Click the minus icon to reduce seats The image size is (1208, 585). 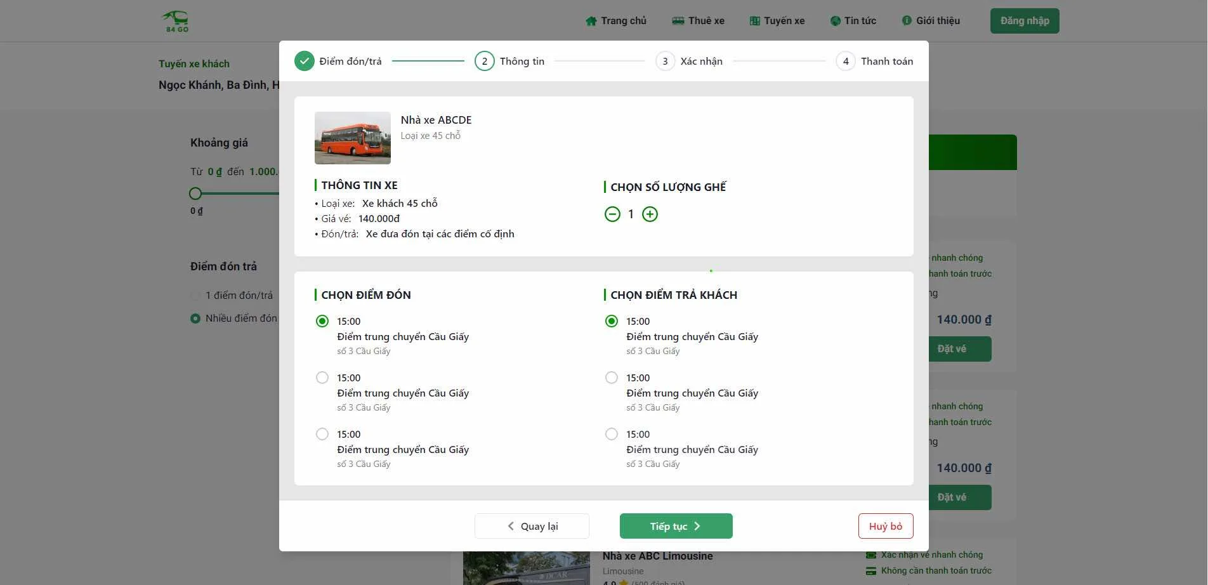pos(612,214)
